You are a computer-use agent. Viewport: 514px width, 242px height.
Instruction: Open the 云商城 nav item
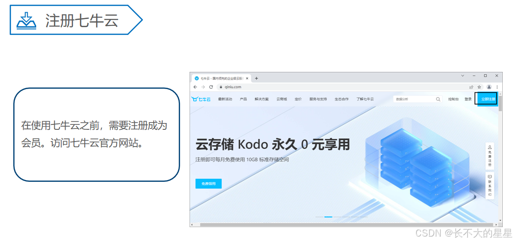[281, 99]
